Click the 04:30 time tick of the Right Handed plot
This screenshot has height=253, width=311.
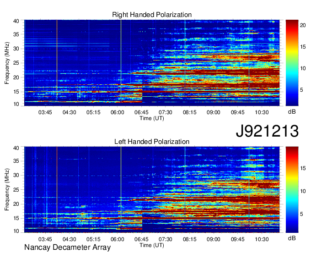click(69, 112)
